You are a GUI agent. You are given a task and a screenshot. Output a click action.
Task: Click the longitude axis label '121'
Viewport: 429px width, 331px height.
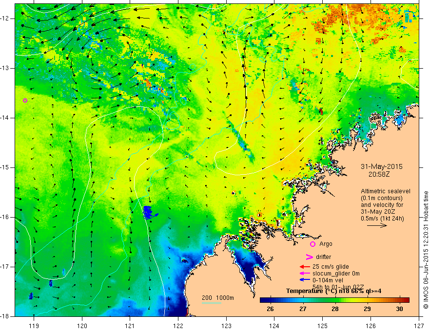[130, 326]
